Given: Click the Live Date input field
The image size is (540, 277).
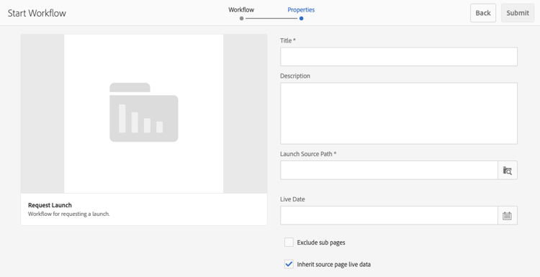Looking at the screenshot, I should (x=389, y=215).
